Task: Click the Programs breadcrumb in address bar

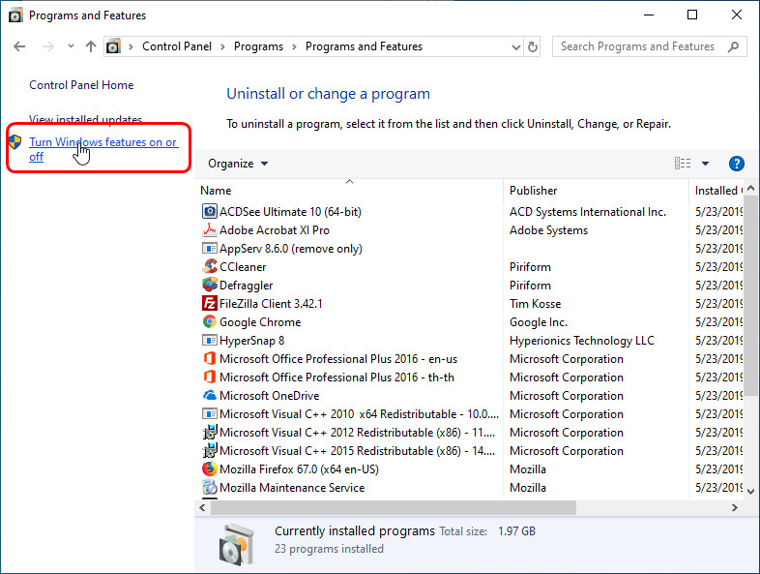Action: coord(258,46)
